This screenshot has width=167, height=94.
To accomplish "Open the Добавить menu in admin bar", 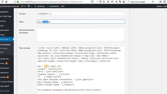I will (40, 6).
